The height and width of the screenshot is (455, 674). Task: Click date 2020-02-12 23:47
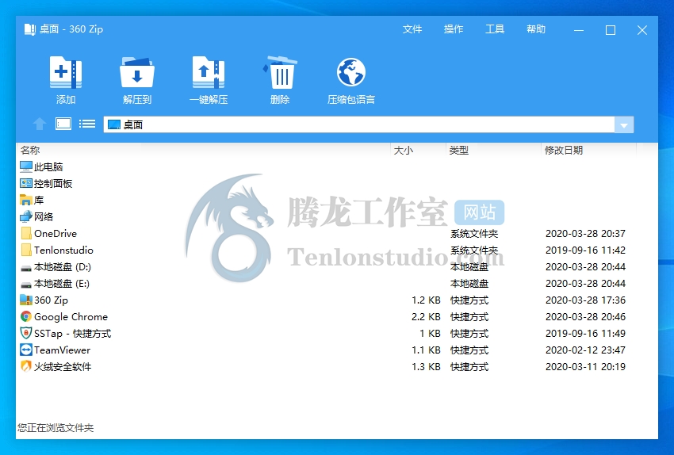tap(585, 350)
